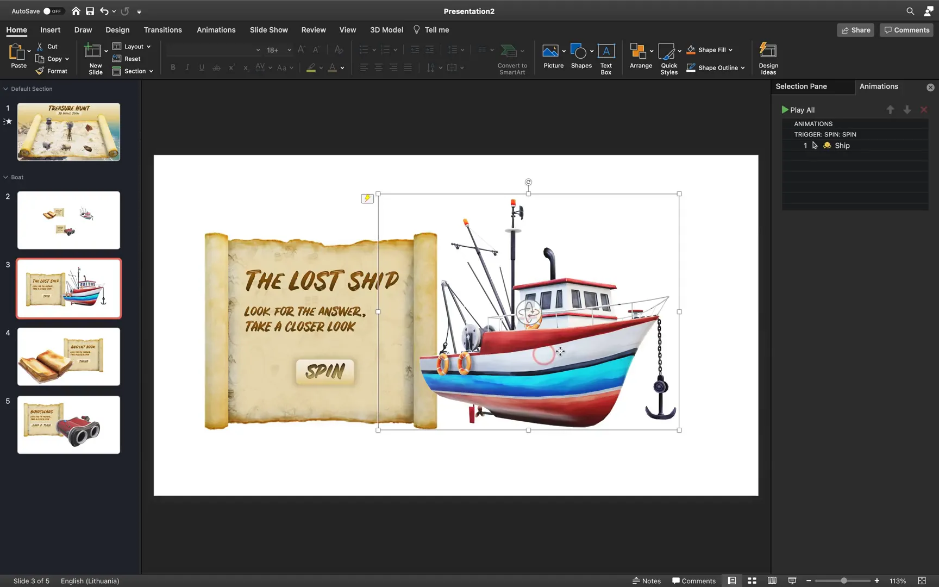Open the Section dropdown

(x=133, y=71)
